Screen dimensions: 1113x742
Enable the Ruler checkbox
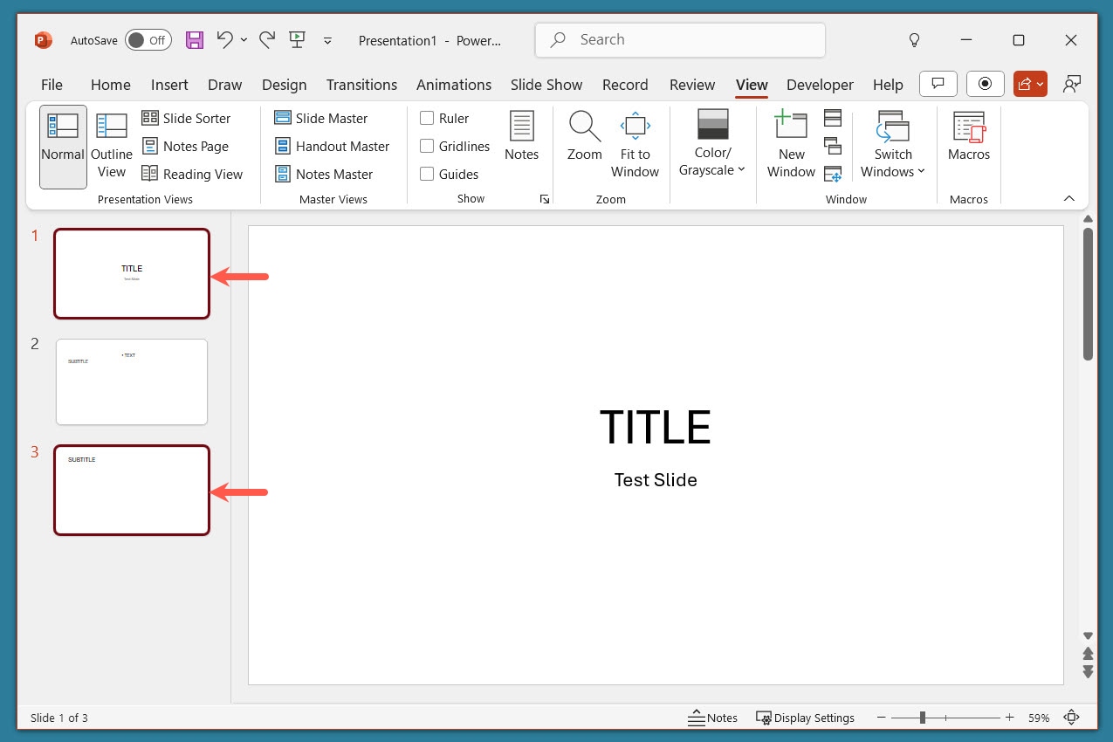427,118
